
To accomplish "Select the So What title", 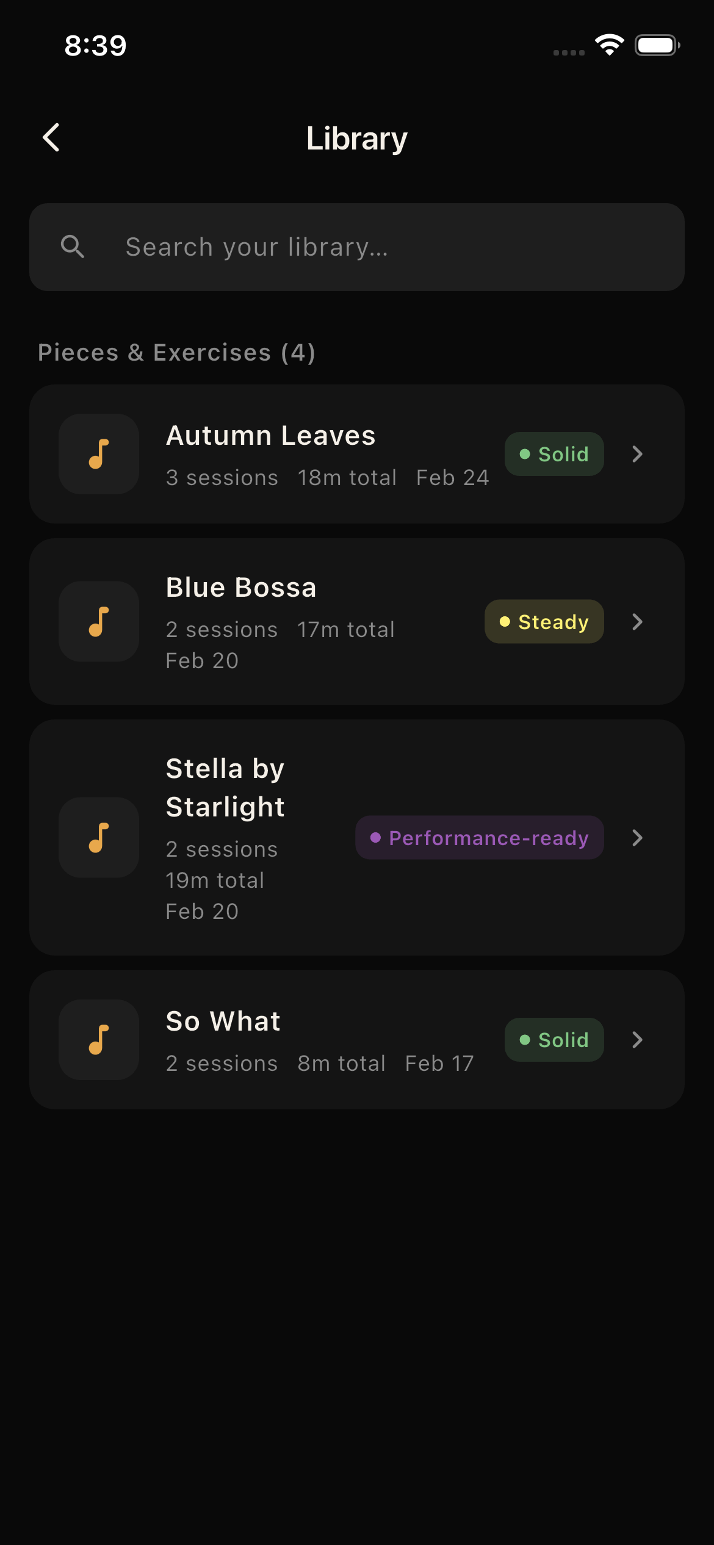I will click(x=223, y=1021).
